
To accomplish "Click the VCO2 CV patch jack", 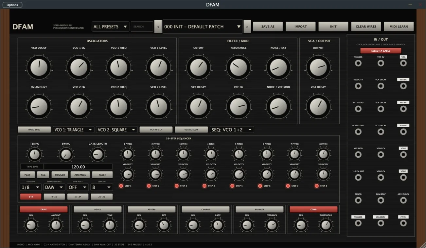I will (381, 178).
